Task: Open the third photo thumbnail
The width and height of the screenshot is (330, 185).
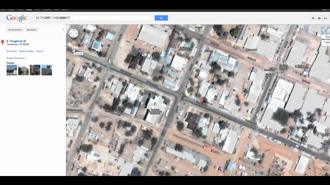Action: 35,70
